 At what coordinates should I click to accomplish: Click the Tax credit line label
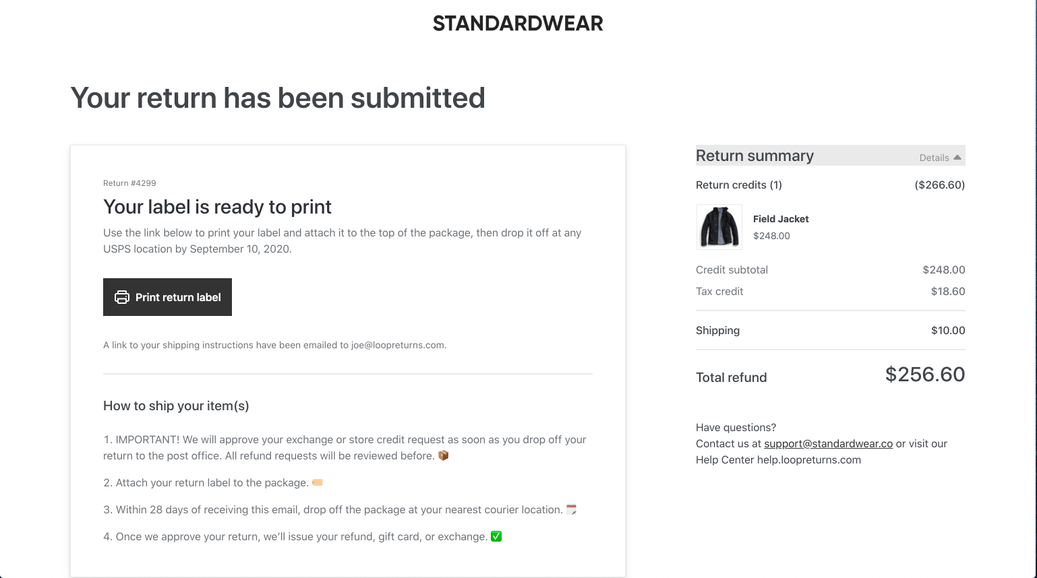coord(719,291)
